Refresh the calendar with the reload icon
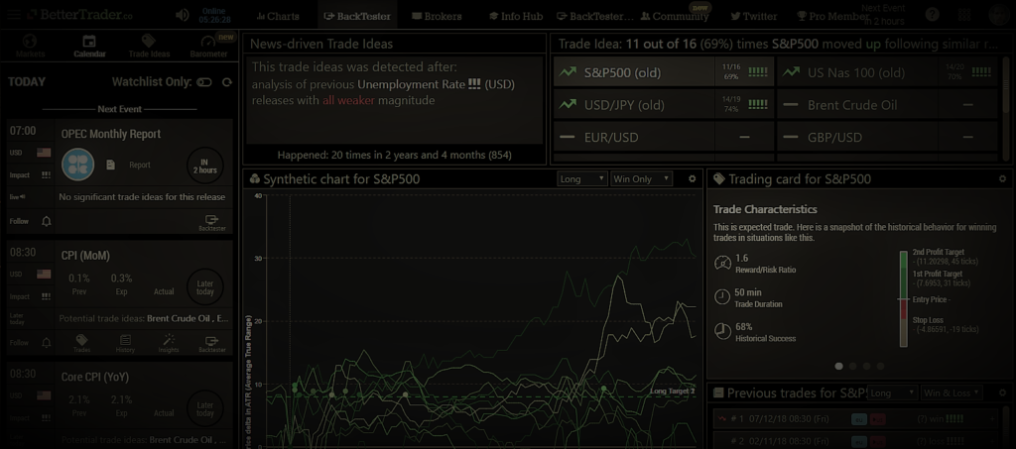 [x=227, y=82]
